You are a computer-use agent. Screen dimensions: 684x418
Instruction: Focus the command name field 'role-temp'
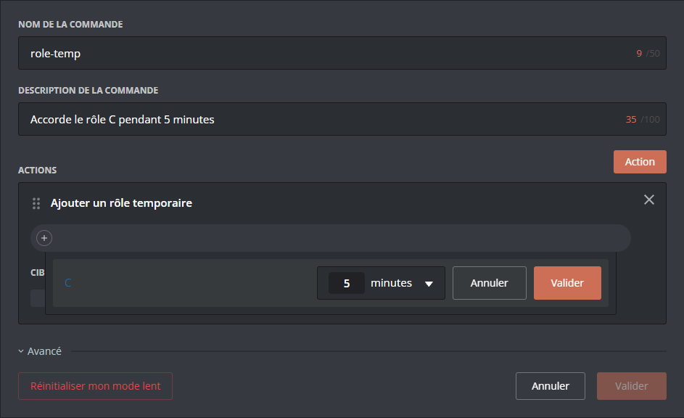pyautogui.click(x=326, y=54)
